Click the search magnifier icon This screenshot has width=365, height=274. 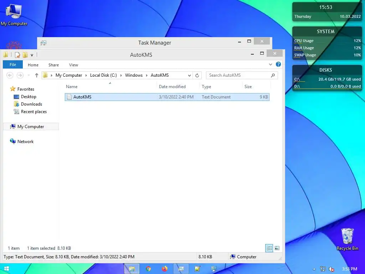[x=273, y=75]
